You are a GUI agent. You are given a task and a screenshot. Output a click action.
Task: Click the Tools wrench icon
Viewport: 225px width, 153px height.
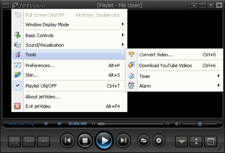click(17, 55)
